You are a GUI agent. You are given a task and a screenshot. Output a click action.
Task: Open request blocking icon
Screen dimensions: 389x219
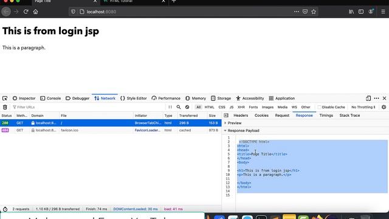(187, 107)
